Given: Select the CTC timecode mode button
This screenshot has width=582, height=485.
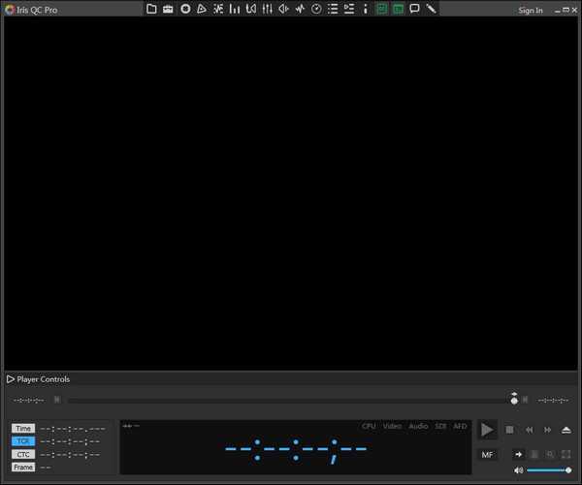Looking at the screenshot, I should [23, 455].
